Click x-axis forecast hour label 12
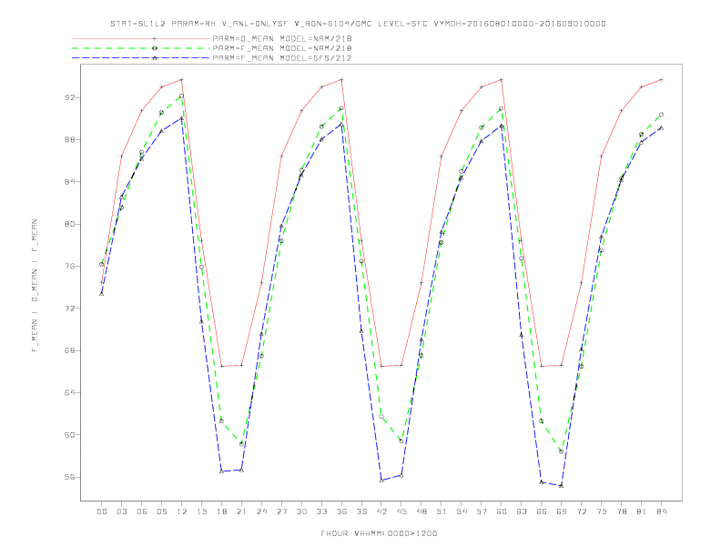721x557 pixels. (182, 511)
